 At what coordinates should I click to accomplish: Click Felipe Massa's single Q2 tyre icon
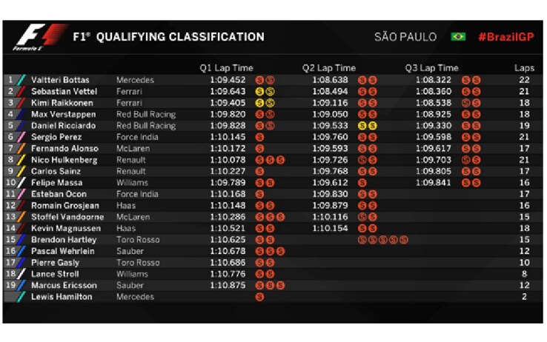[362, 183]
